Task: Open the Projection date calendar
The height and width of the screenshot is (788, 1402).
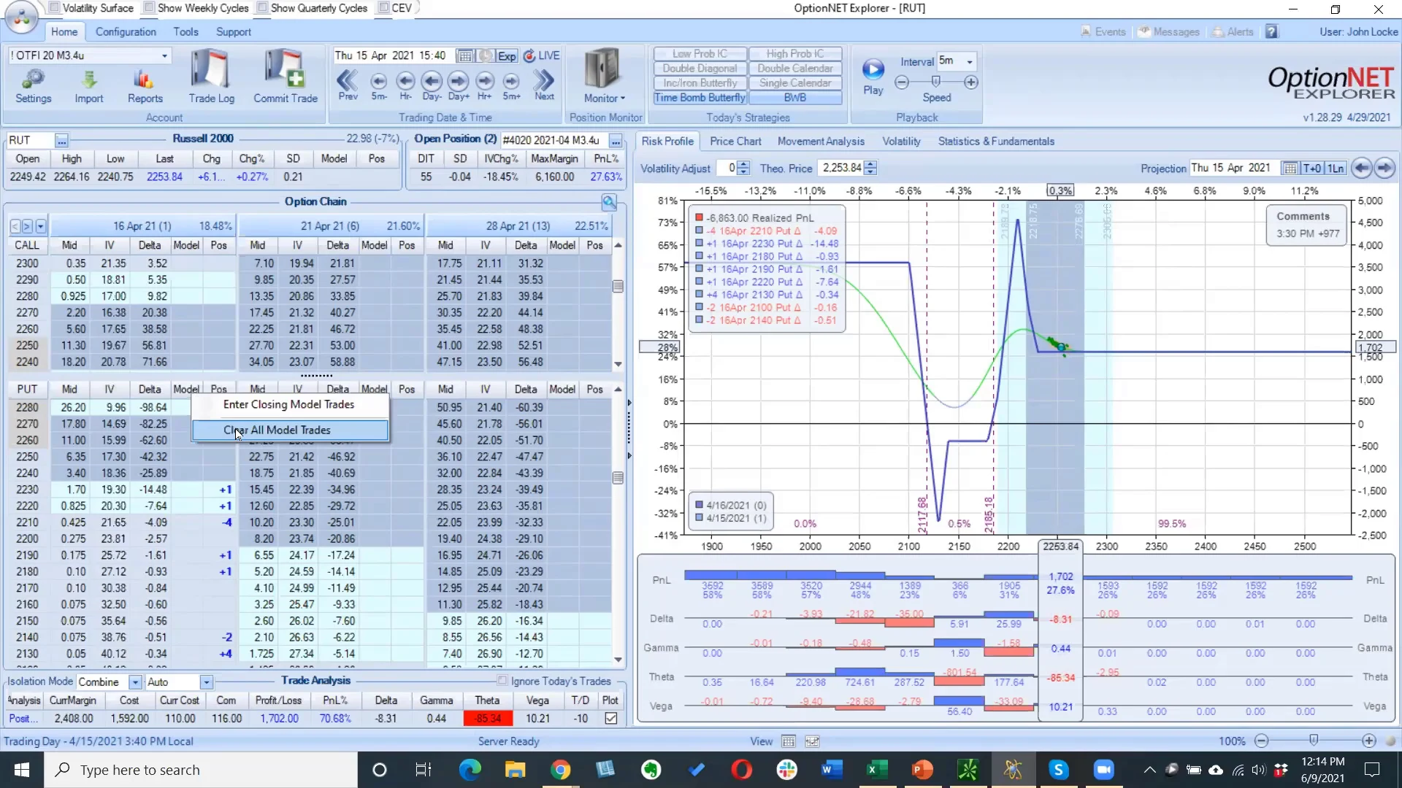Action: click(x=1290, y=169)
